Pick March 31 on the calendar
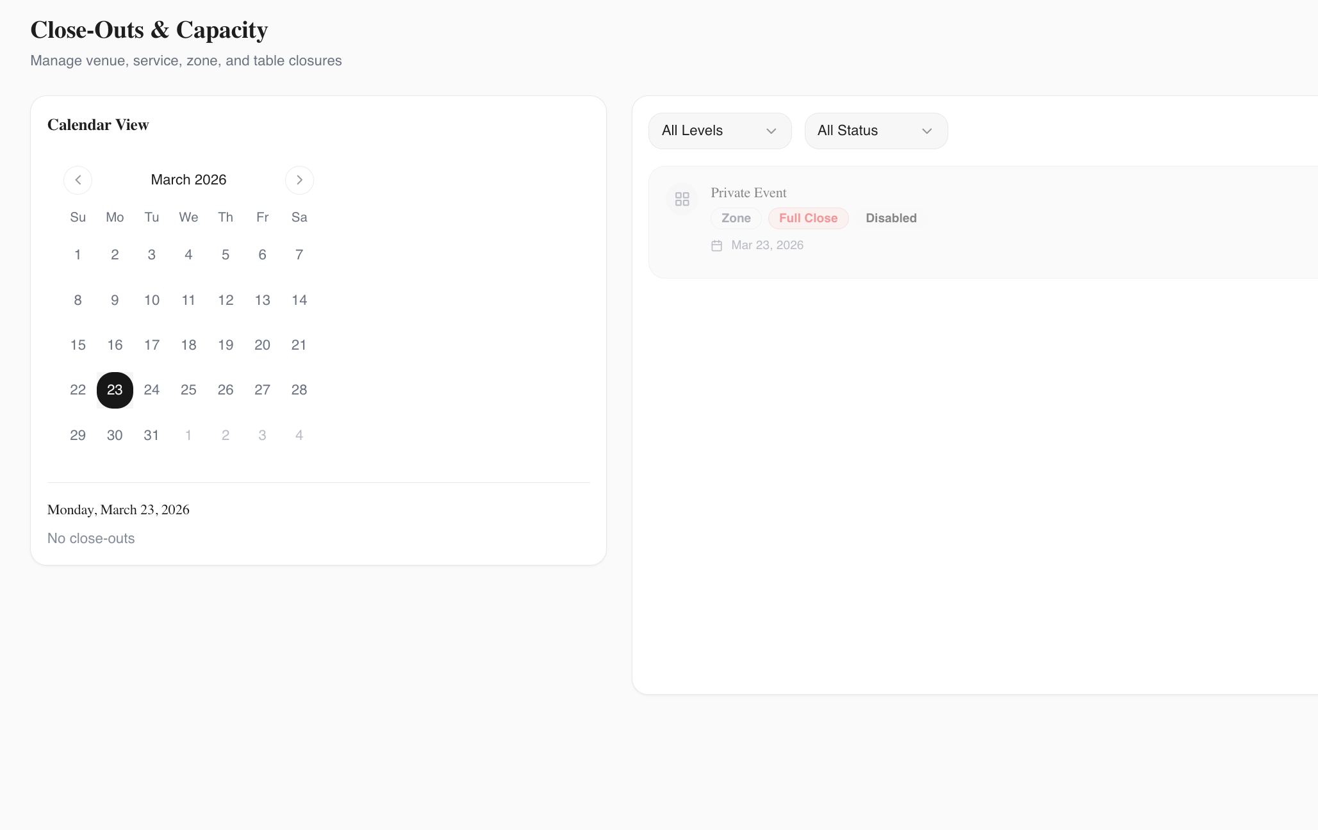Image resolution: width=1318 pixels, height=830 pixels. coord(152,435)
